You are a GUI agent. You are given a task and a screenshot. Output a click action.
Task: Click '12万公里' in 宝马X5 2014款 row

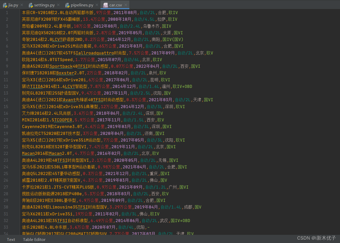[109, 107]
